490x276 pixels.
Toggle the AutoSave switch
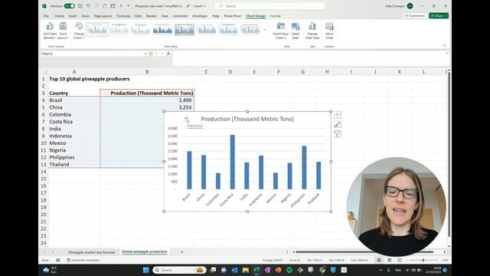(x=70, y=6)
